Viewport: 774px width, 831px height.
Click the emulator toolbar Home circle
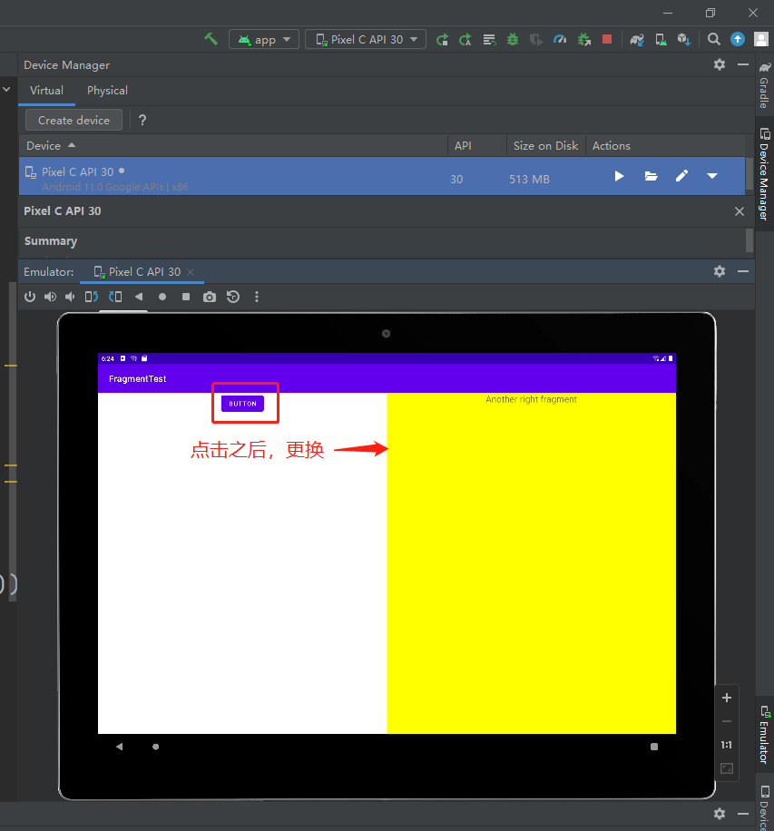162,297
